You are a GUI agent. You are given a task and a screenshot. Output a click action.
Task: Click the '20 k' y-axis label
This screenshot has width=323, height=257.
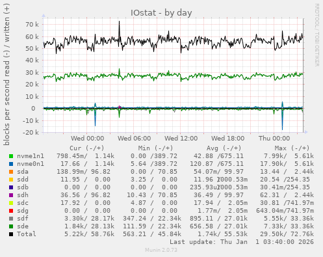pyautogui.click(x=32, y=85)
